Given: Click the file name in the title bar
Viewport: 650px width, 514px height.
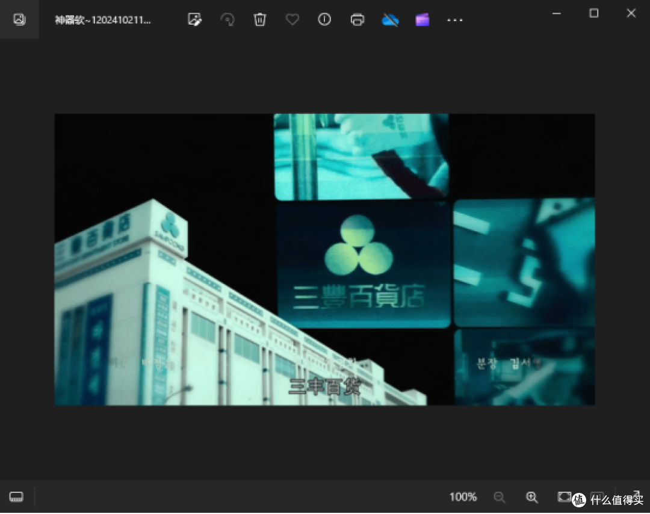Looking at the screenshot, I should coord(103,20).
